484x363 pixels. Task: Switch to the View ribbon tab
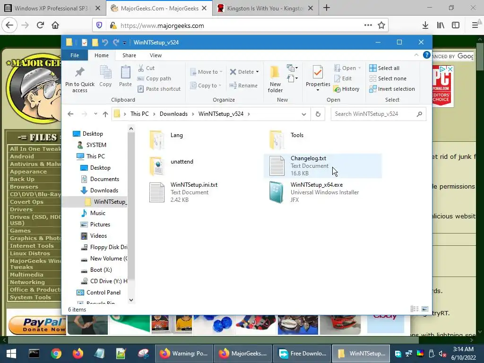(156, 55)
